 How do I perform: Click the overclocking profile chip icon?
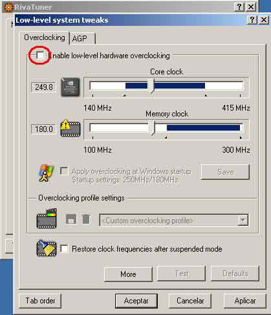coord(47,218)
